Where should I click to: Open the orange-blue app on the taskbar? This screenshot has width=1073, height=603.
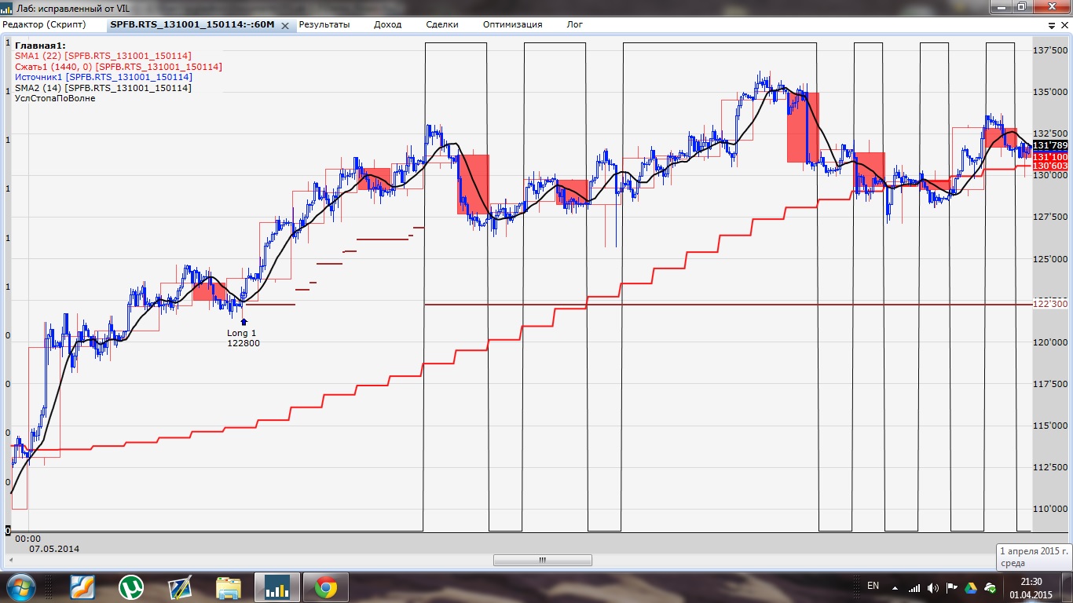(82, 587)
